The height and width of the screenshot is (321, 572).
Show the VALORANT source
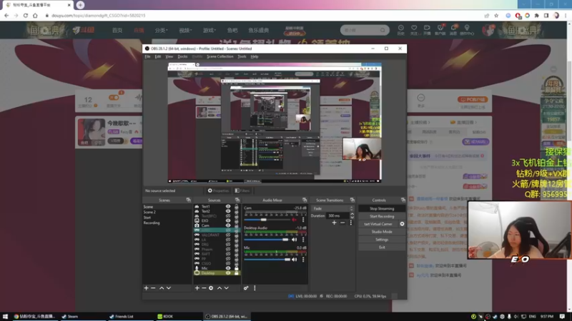pyautogui.click(x=228, y=235)
